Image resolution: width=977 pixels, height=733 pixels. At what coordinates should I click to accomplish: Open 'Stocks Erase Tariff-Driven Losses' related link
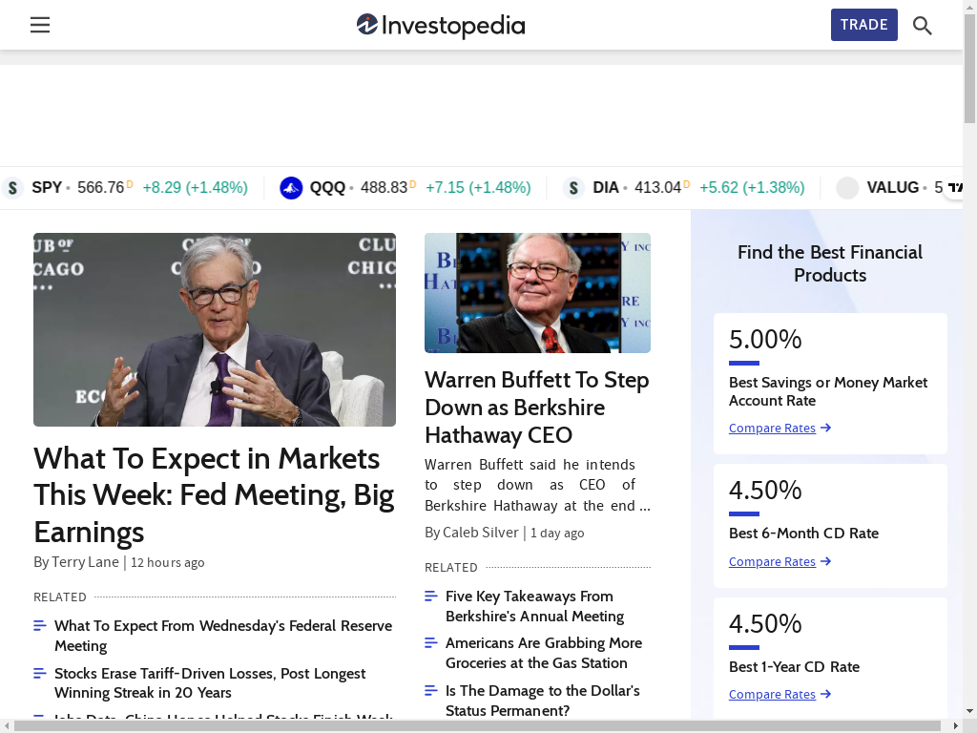[210, 683]
